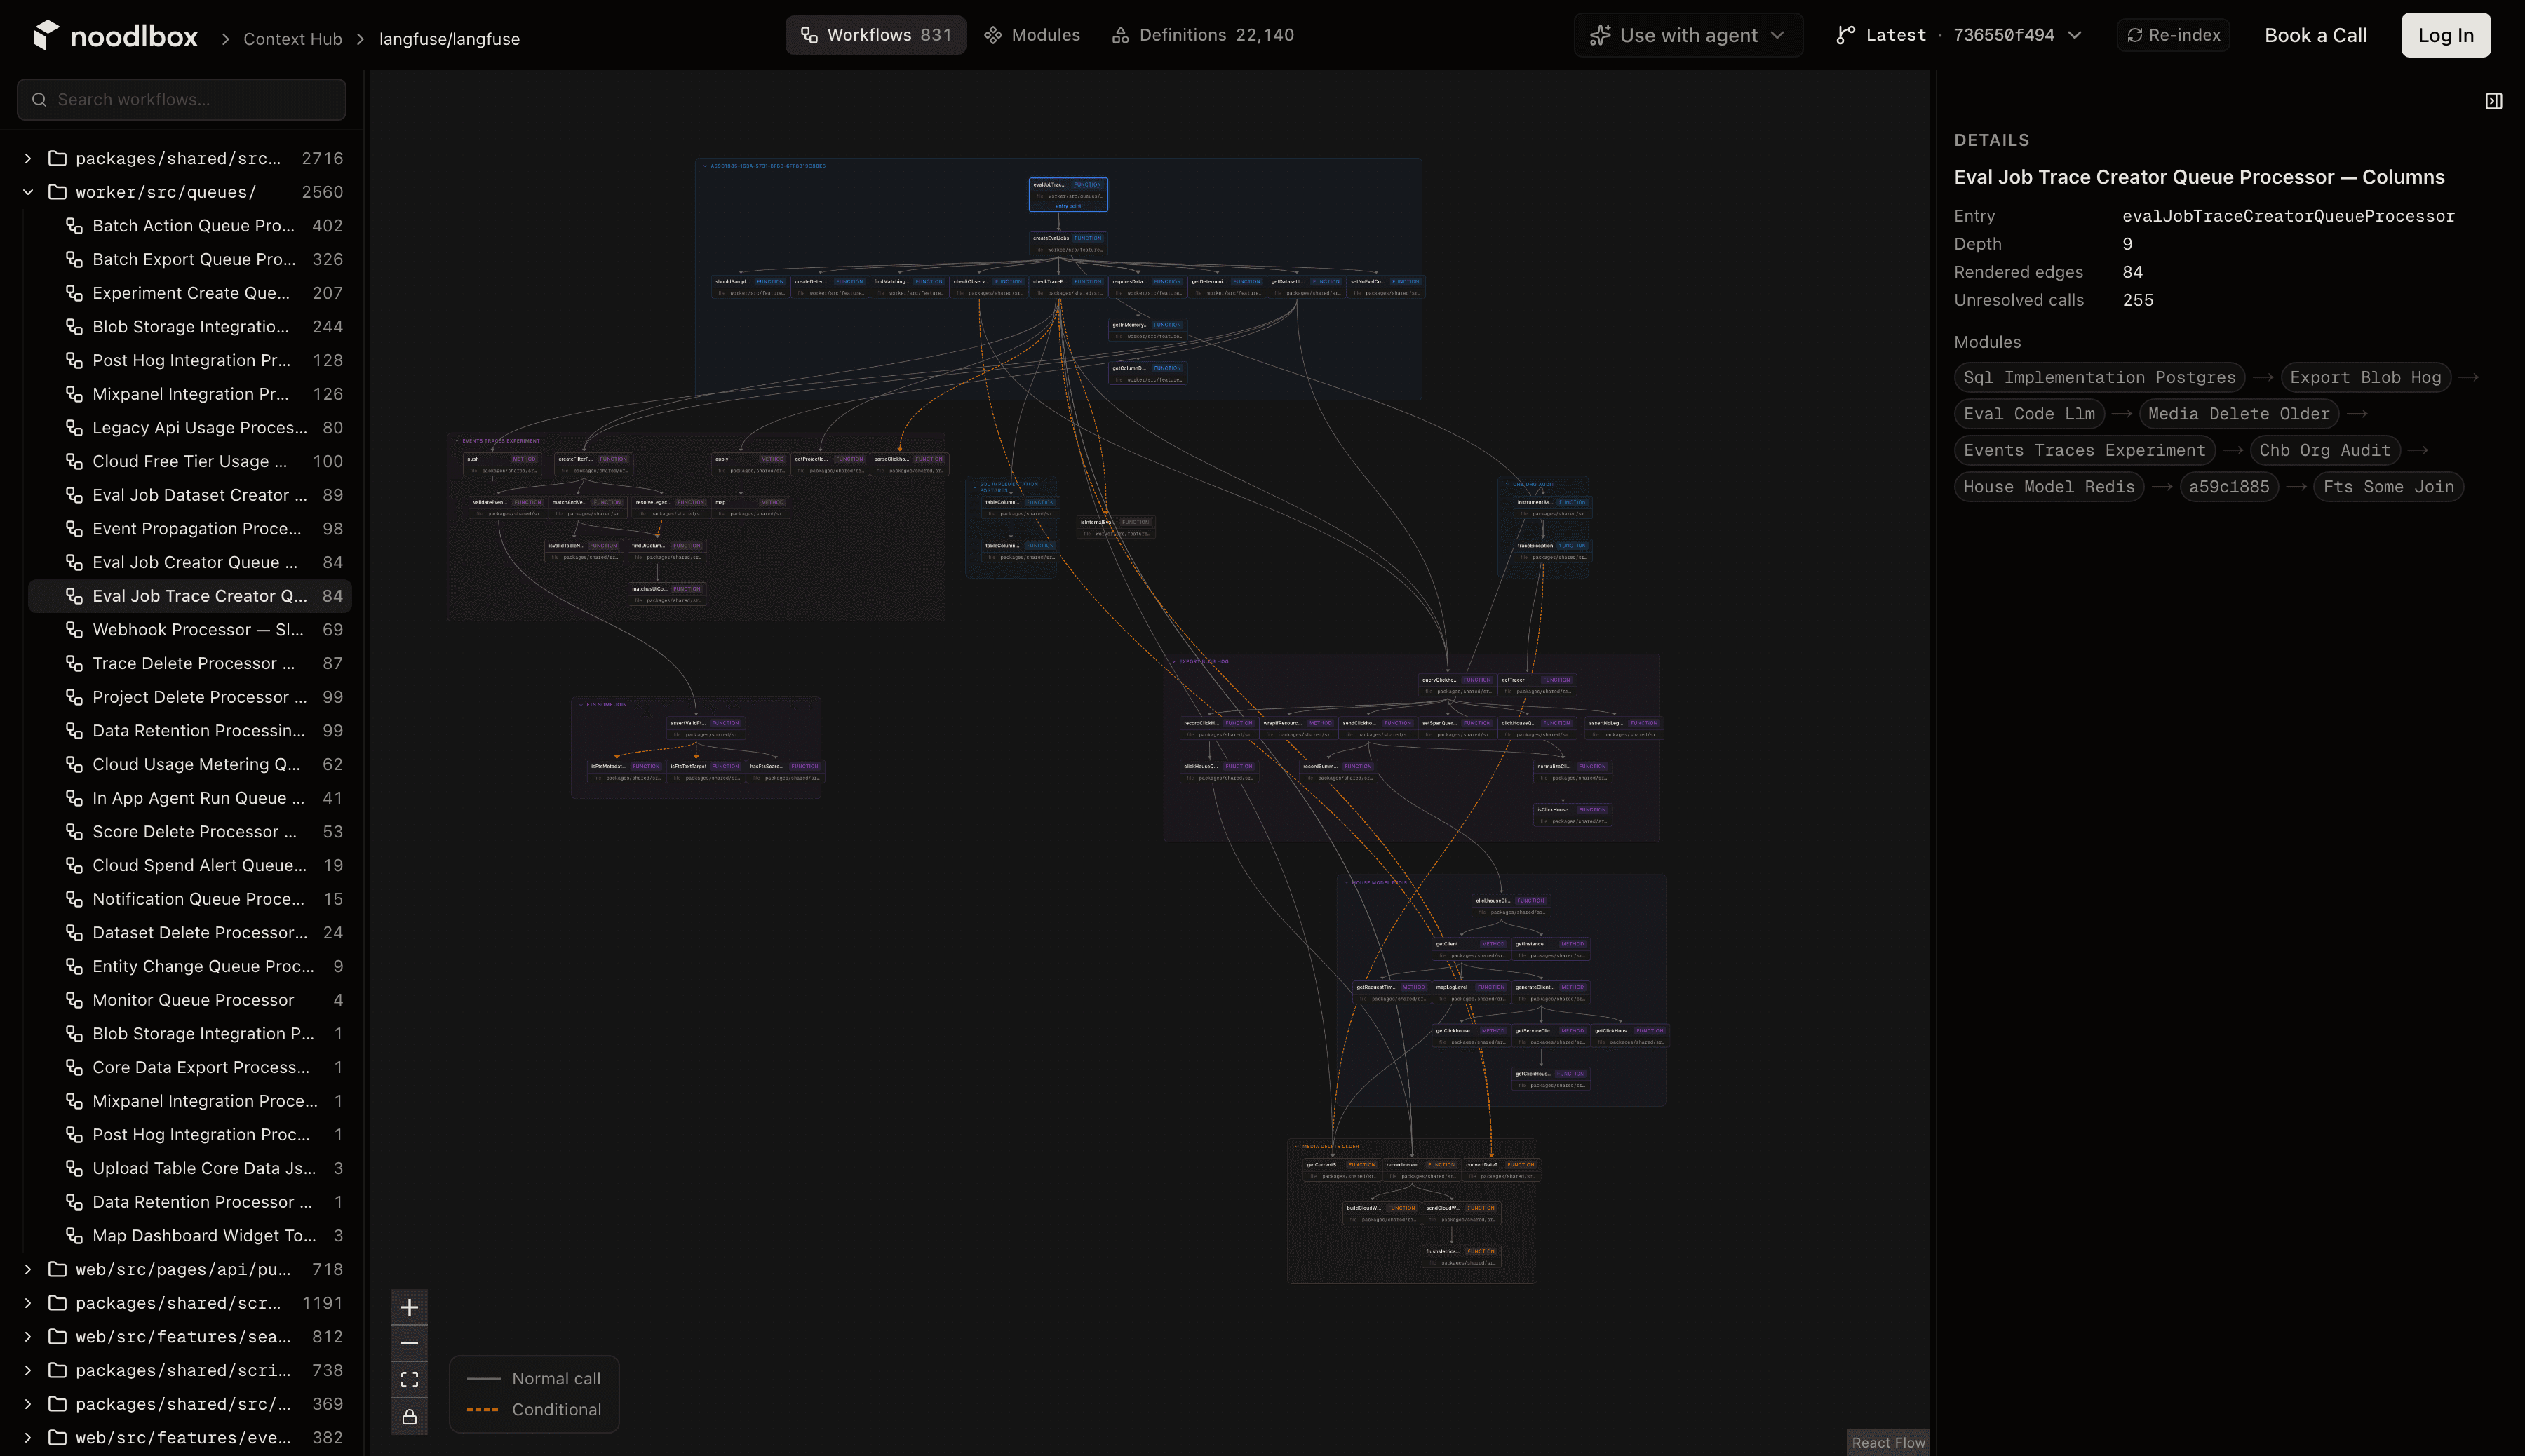
Task: Expand the packages/shared/src/... 369 folder chevron
Action: tap(28, 1404)
